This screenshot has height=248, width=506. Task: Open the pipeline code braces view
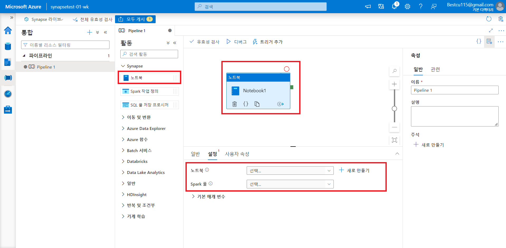pos(479,41)
